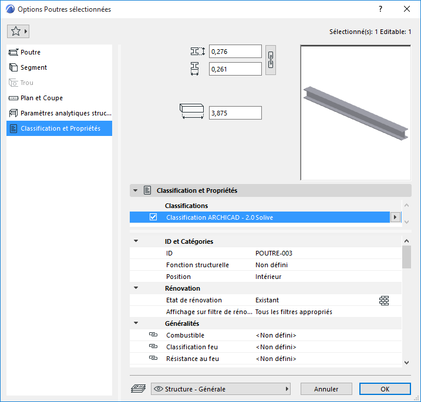The image size is (421, 402).
Task: Click link icon beside Combustible
Action: click(x=153, y=335)
